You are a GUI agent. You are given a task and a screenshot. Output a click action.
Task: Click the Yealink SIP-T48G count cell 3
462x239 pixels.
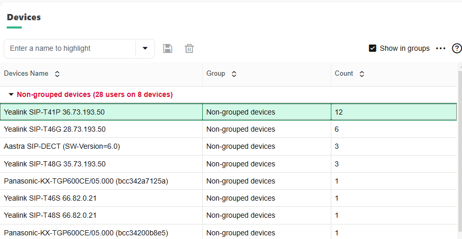click(394, 164)
